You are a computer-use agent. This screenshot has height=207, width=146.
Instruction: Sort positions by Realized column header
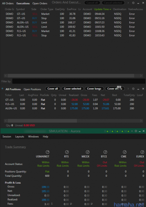tap(74, 95)
